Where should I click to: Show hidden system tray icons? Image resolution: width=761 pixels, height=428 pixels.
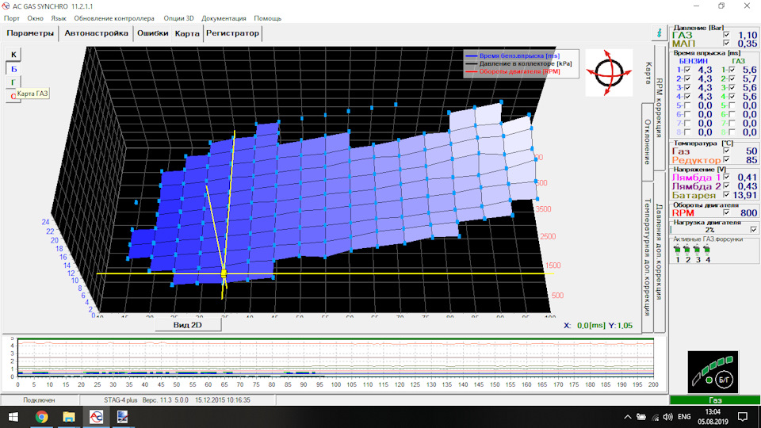pos(628,417)
